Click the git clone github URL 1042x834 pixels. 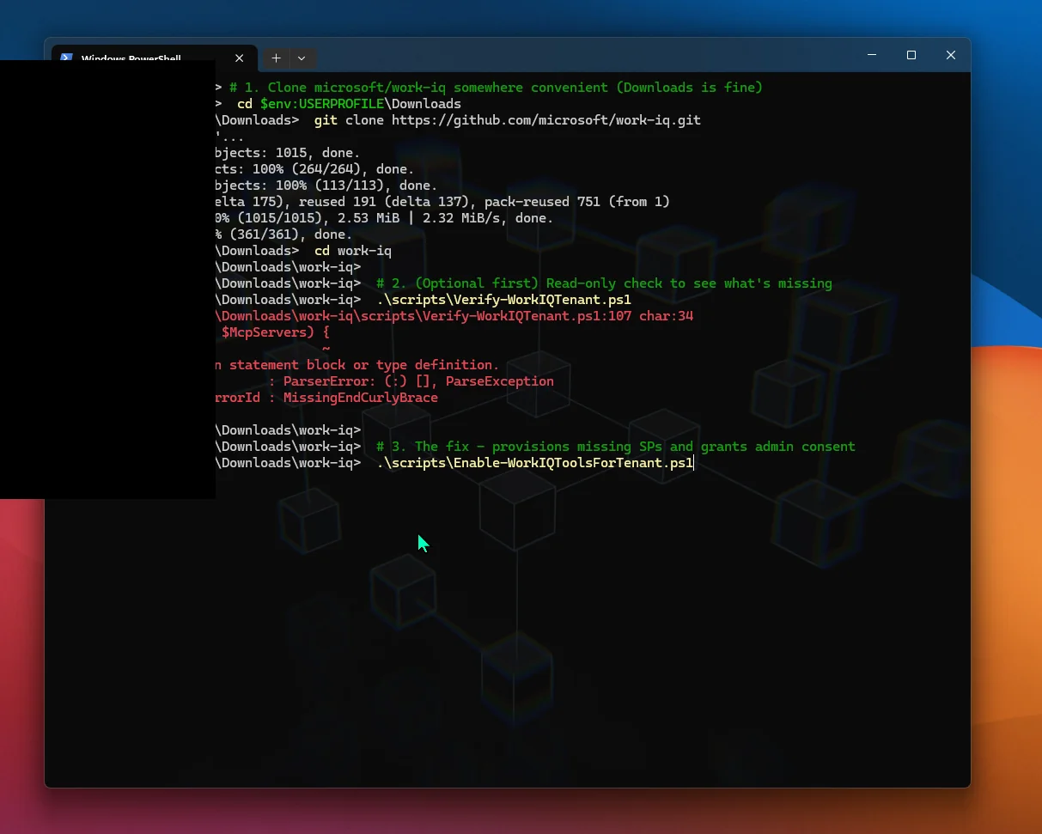(x=546, y=120)
